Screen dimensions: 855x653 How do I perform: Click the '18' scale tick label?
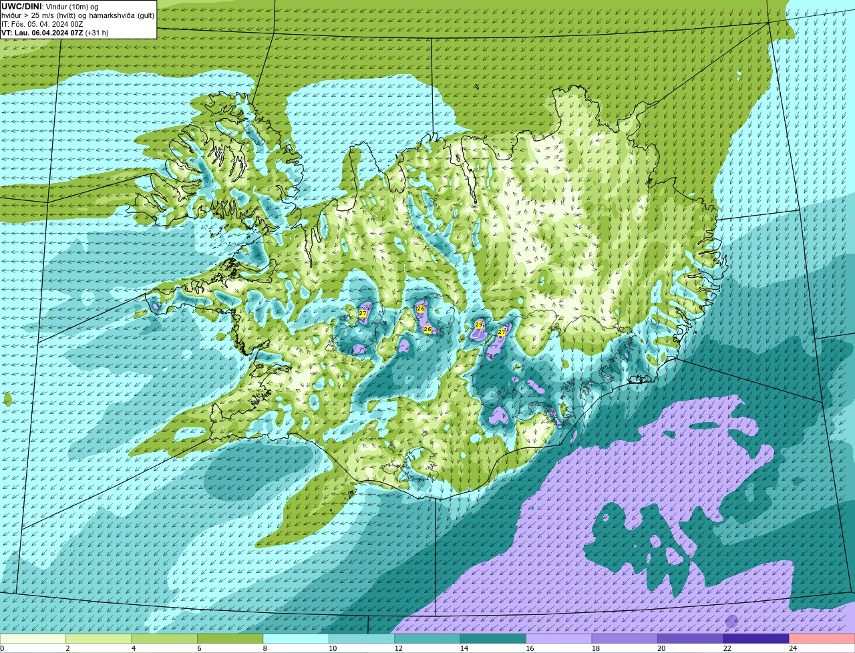pos(596,648)
